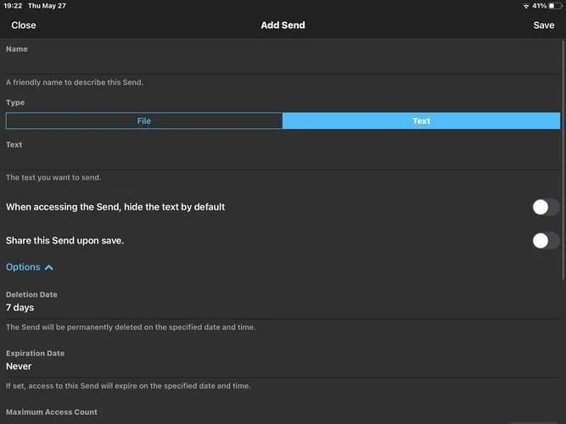The image size is (566, 424).
Task: Click the date Thu May 27
Action: [x=47, y=6]
